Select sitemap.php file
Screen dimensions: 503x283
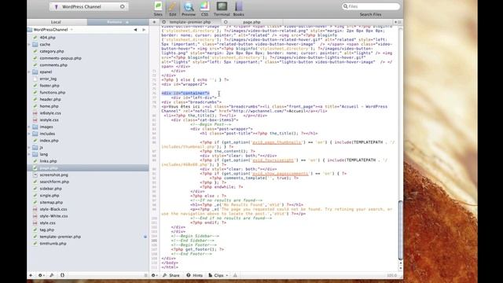click(51, 203)
